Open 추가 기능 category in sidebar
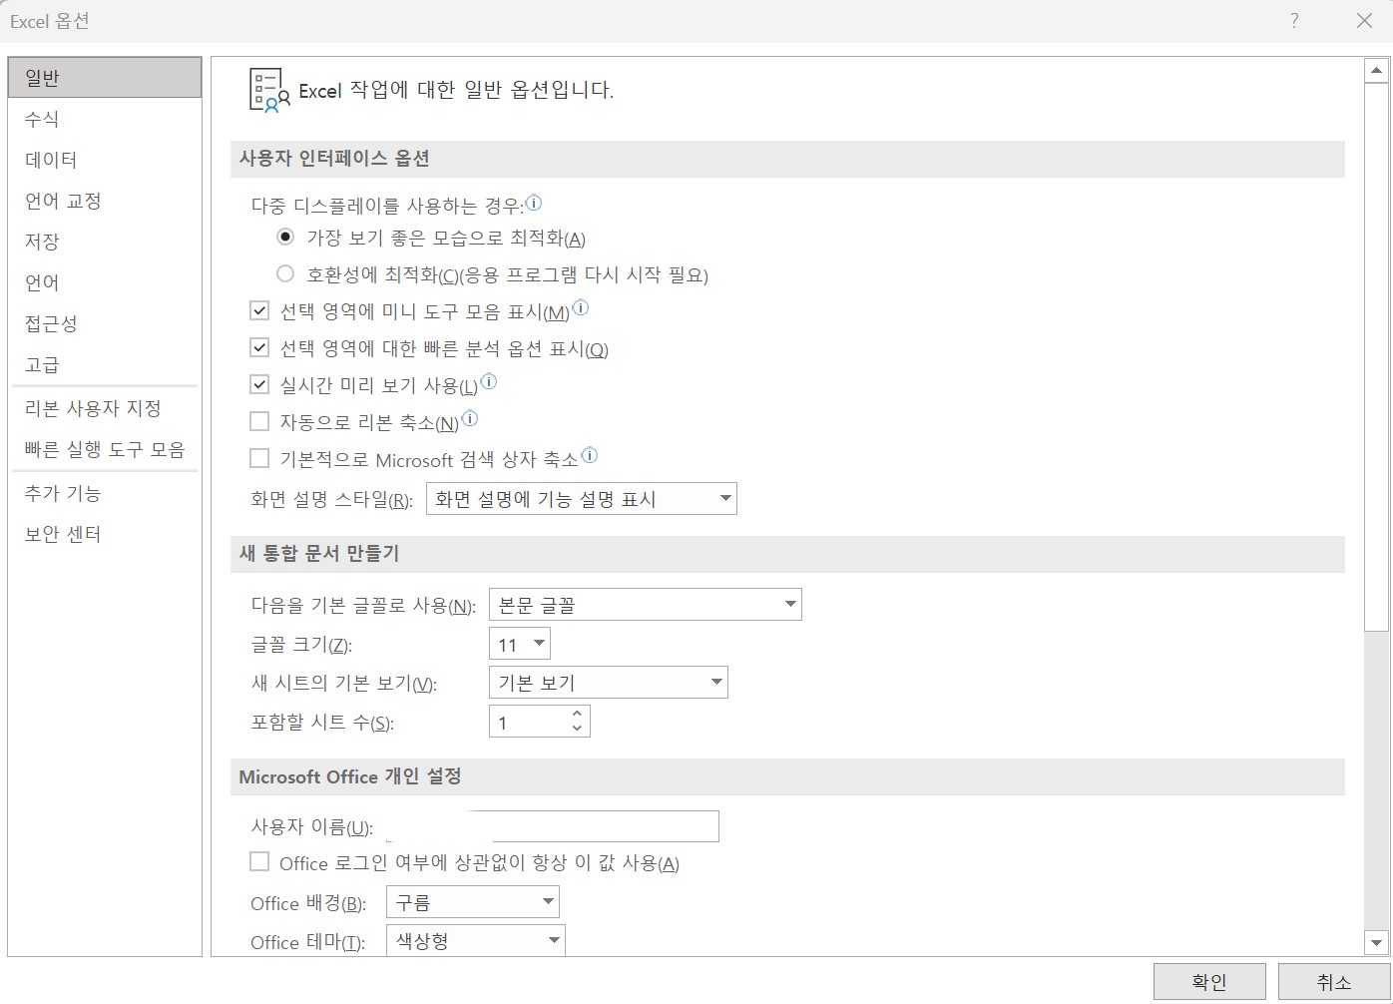 [105, 493]
